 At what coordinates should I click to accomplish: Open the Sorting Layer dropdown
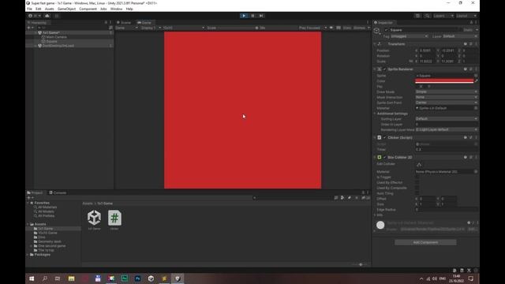pos(447,119)
